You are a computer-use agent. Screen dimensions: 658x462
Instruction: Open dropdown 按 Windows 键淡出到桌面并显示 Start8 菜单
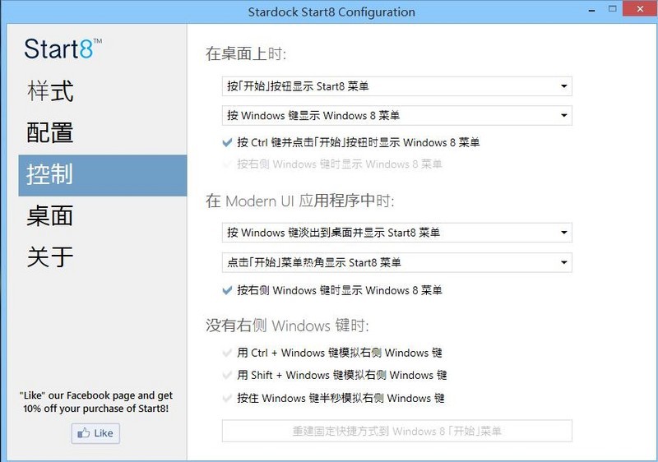tap(396, 233)
